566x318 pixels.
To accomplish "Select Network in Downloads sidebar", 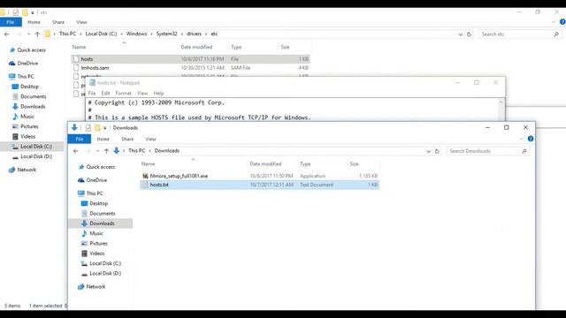I will 96,286.
